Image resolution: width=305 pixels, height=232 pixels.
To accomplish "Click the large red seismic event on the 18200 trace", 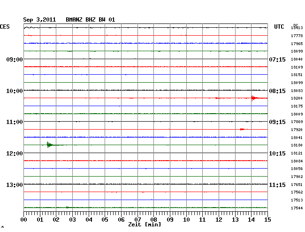I will 254,98.
